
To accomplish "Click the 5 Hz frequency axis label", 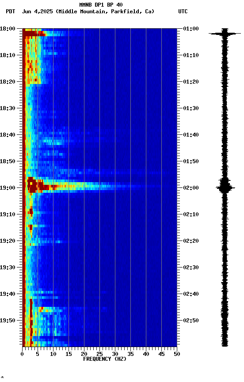I will point(38,354).
